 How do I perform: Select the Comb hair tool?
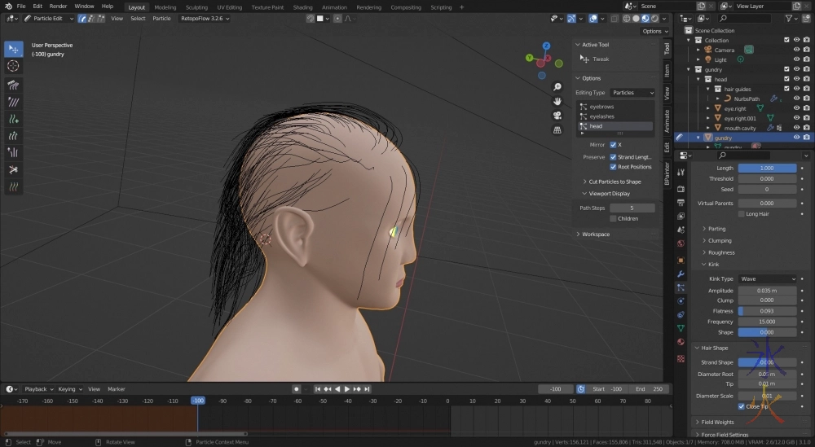pos(13,85)
